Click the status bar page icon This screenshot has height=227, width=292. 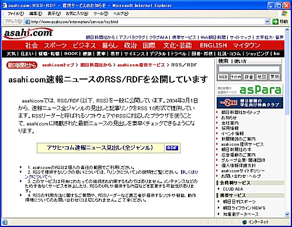click(5, 222)
